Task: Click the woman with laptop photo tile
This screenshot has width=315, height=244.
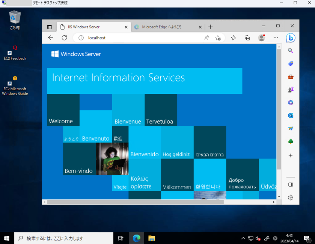Action: [x=112, y=159]
